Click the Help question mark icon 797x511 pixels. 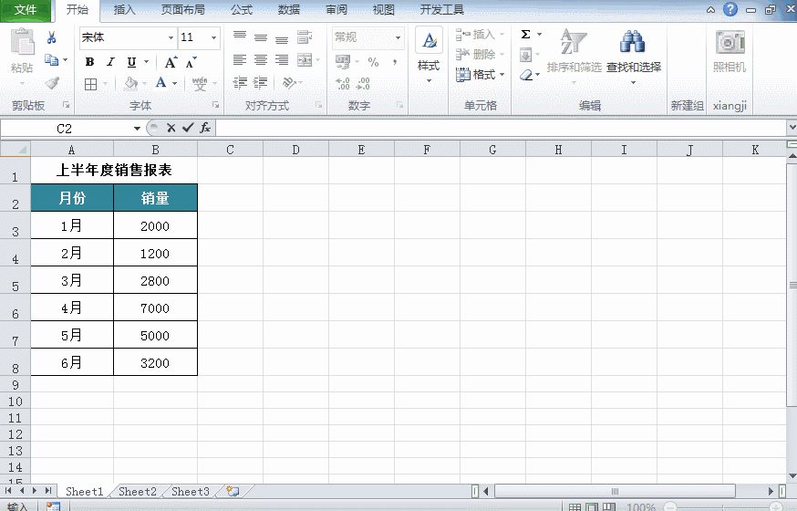point(730,9)
